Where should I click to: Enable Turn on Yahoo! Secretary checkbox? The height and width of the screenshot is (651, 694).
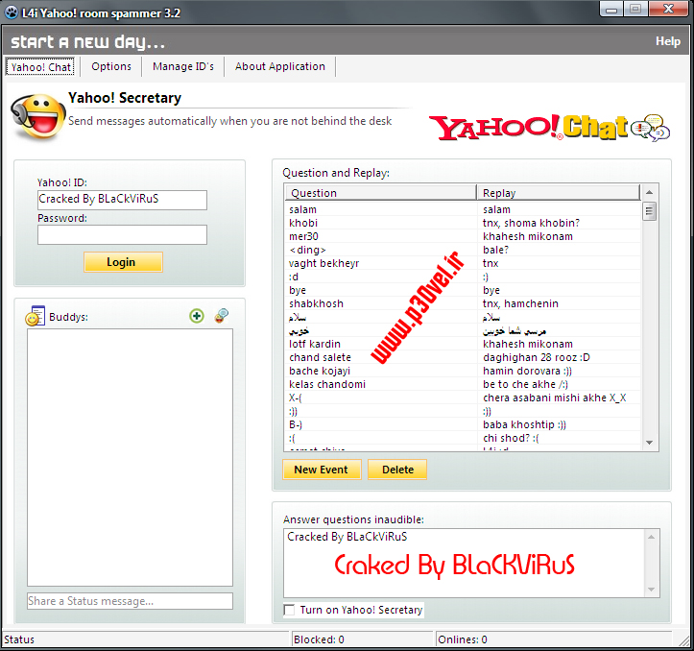pos(289,610)
